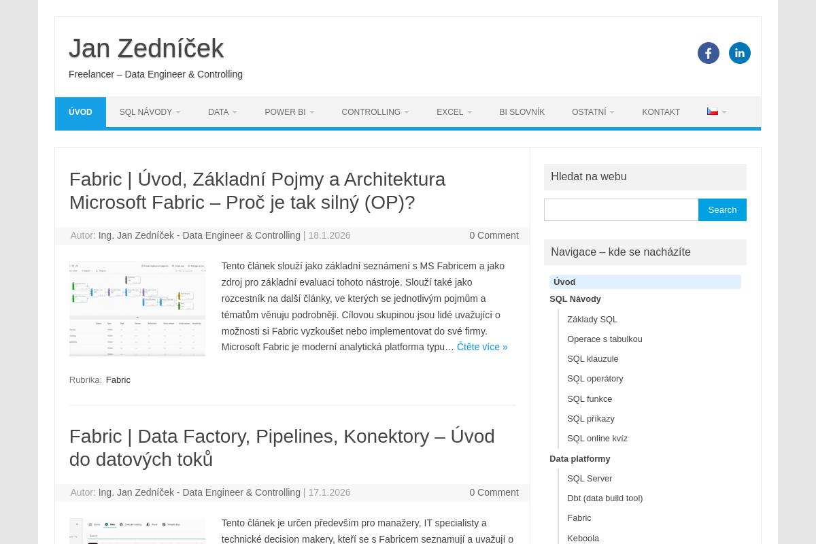
Task: Open the Facebook profile icon
Action: coord(708,53)
